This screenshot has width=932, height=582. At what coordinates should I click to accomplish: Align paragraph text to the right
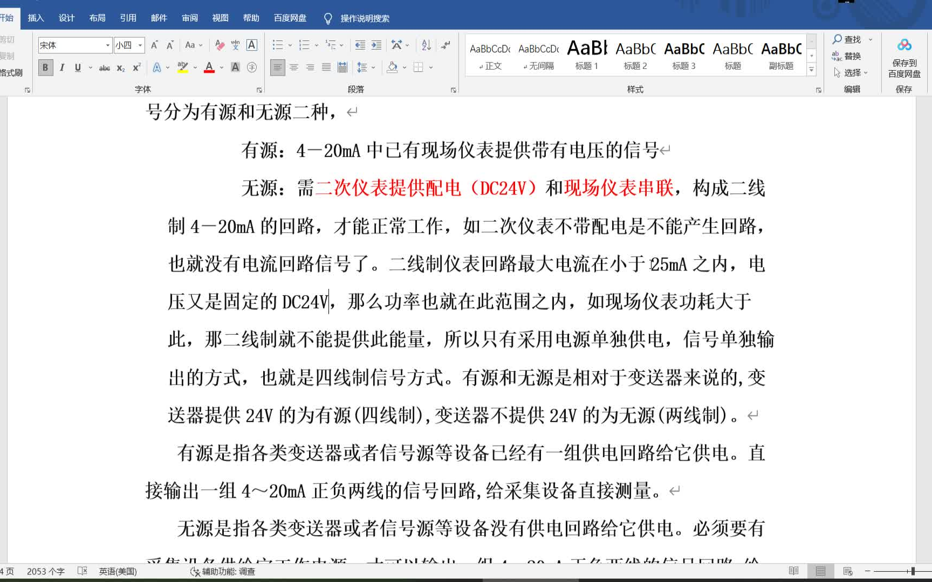(x=310, y=67)
